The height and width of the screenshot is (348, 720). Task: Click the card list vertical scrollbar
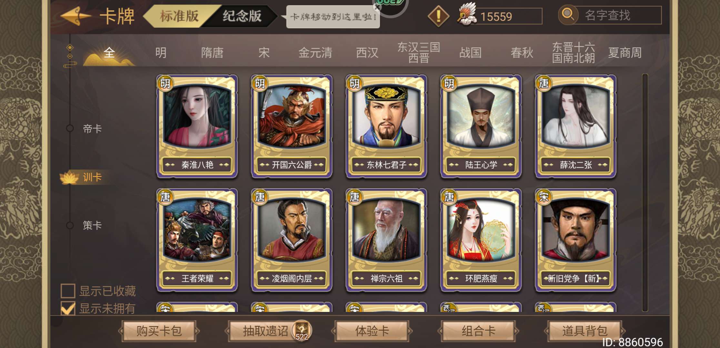[645, 193]
